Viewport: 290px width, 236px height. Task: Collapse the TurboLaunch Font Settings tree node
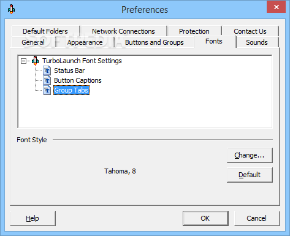point(23,61)
